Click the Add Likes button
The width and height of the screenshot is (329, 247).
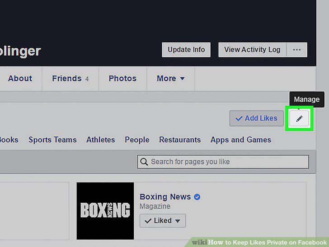pyautogui.click(x=256, y=118)
